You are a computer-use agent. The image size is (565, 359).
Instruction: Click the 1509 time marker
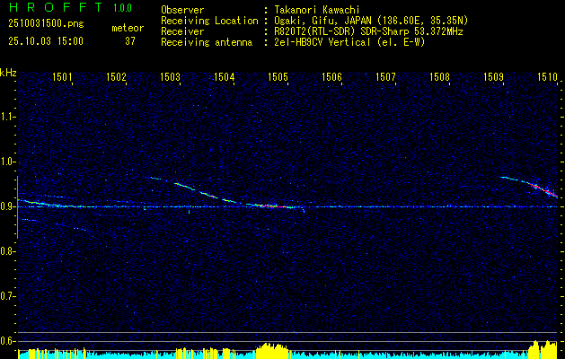tap(493, 78)
